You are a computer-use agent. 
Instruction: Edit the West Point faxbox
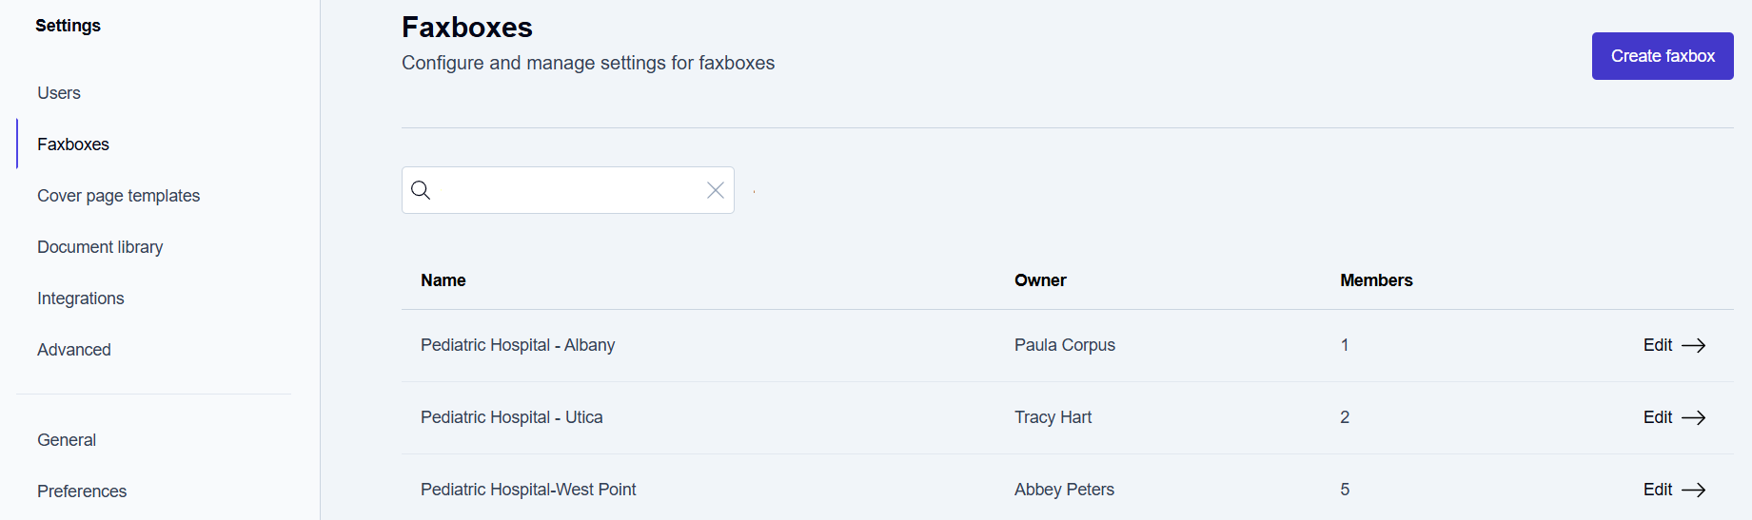[1658, 490]
